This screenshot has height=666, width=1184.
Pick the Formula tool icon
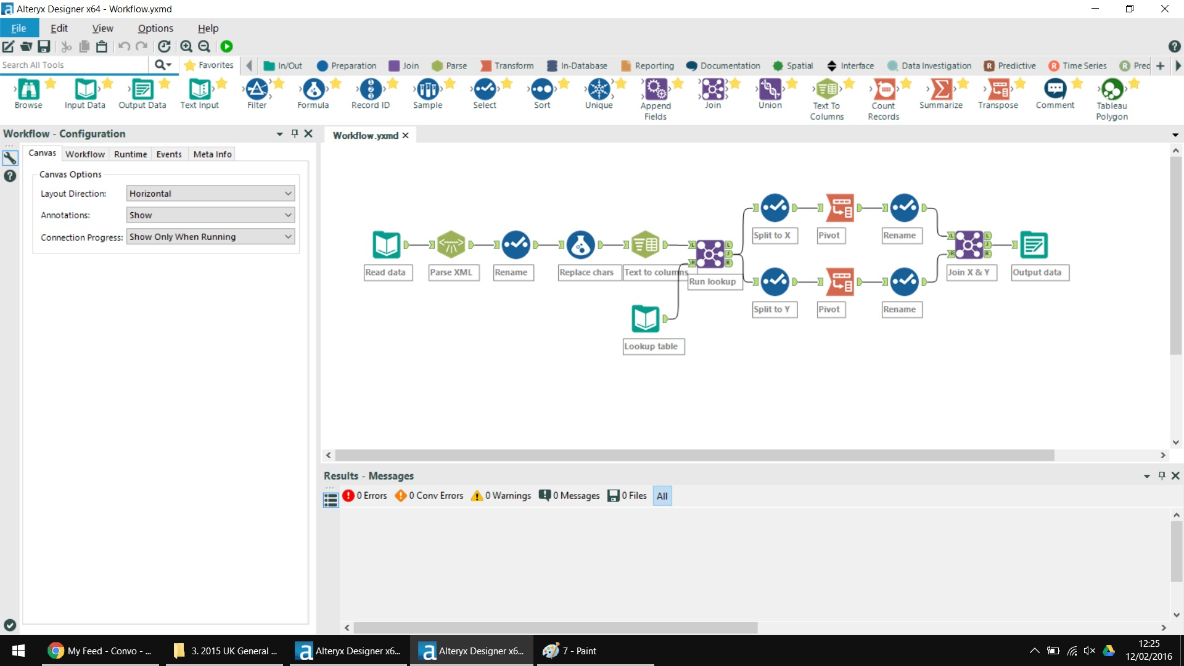pyautogui.click(x=313, y=89)
